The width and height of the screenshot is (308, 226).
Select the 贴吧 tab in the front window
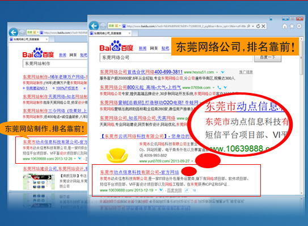pyautogui.click(x=165, y=48)
